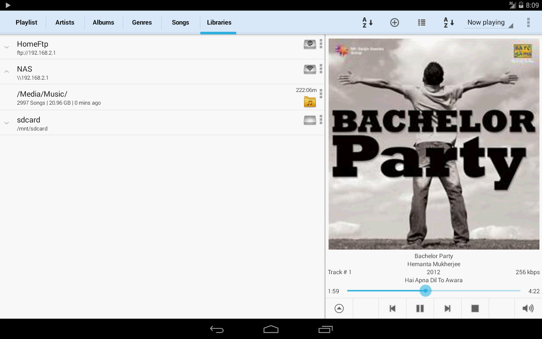The image size is (542, 339).
Task: Tap the Android back button
Action: [x=217, y=329]
